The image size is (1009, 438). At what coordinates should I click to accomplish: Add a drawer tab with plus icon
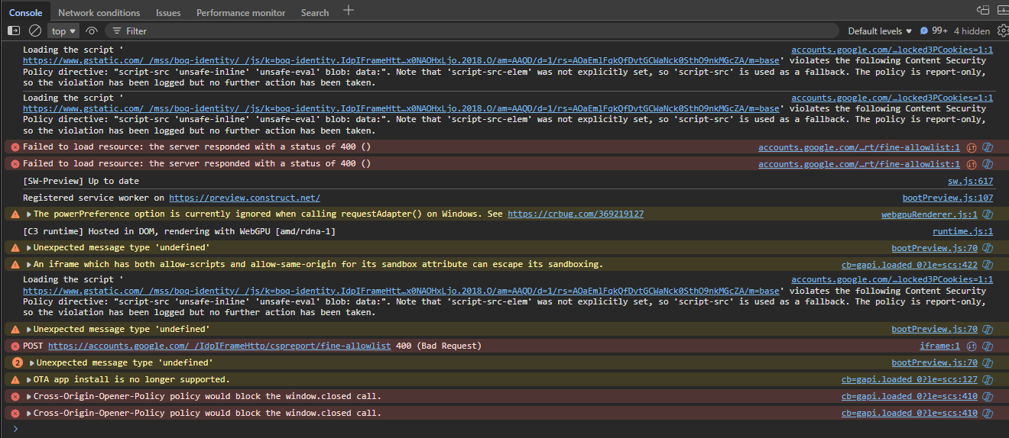coord(349,11)
